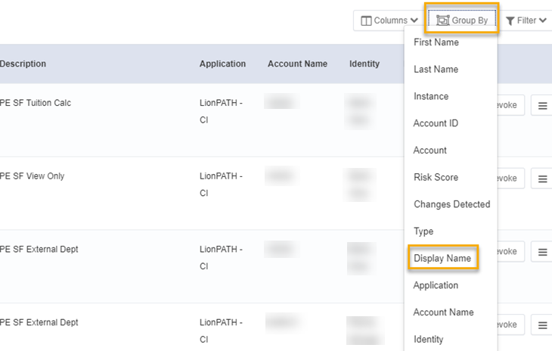The image size is (552, 351).
Task: Open the hamburger menu on the last row
Action: (x=542, y=325)
